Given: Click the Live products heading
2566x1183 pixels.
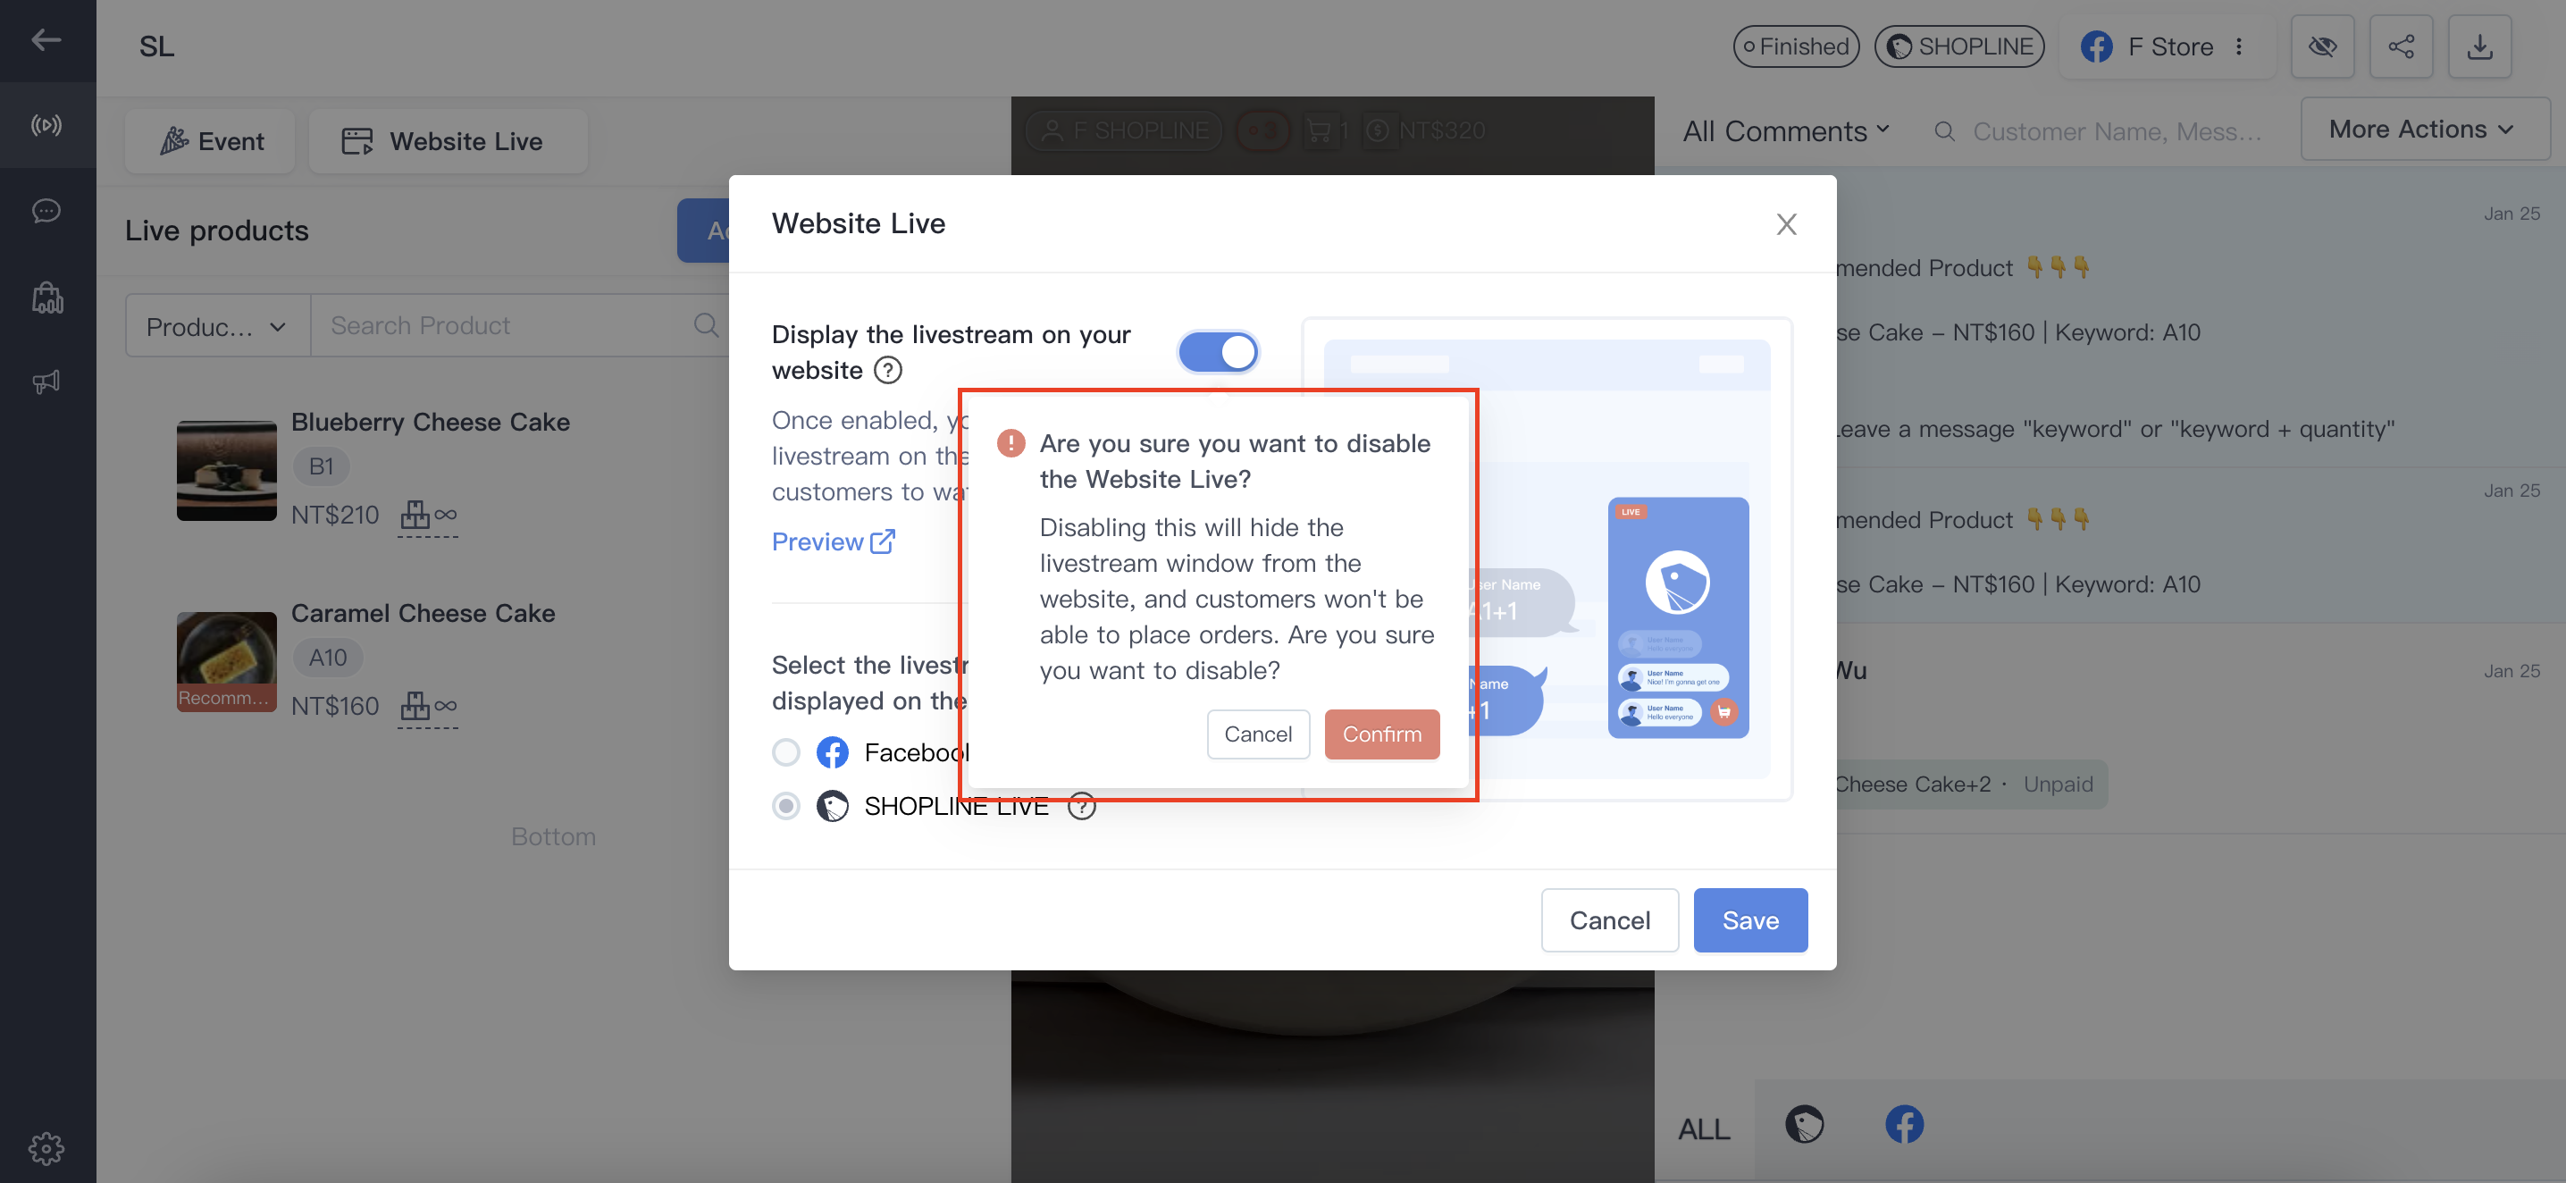Looking at the screenshot, I should tap(216, 230).
